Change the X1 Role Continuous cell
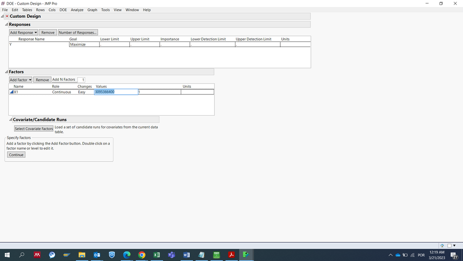463x261 pixels. pyautogui.click(x=62, y=92)
